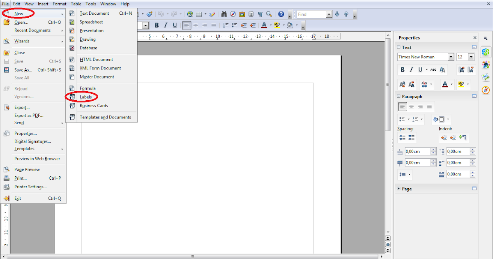
Task: Choose Labels in the New submenu
Action: (86, 97)
